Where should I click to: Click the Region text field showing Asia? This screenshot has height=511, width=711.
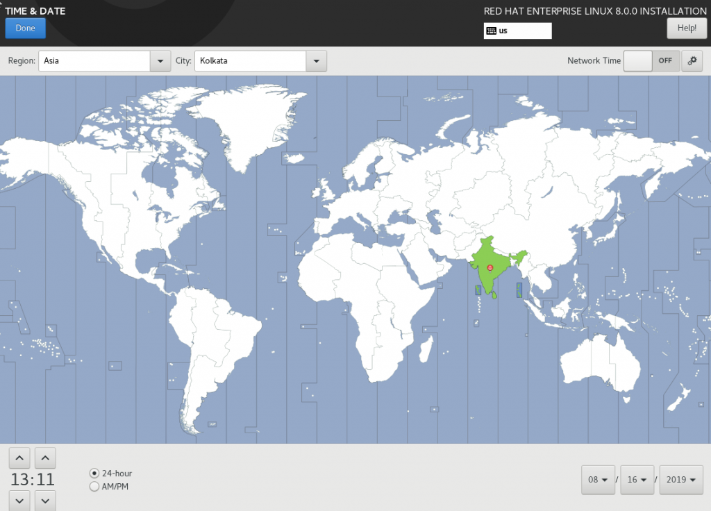pos(94,61)
